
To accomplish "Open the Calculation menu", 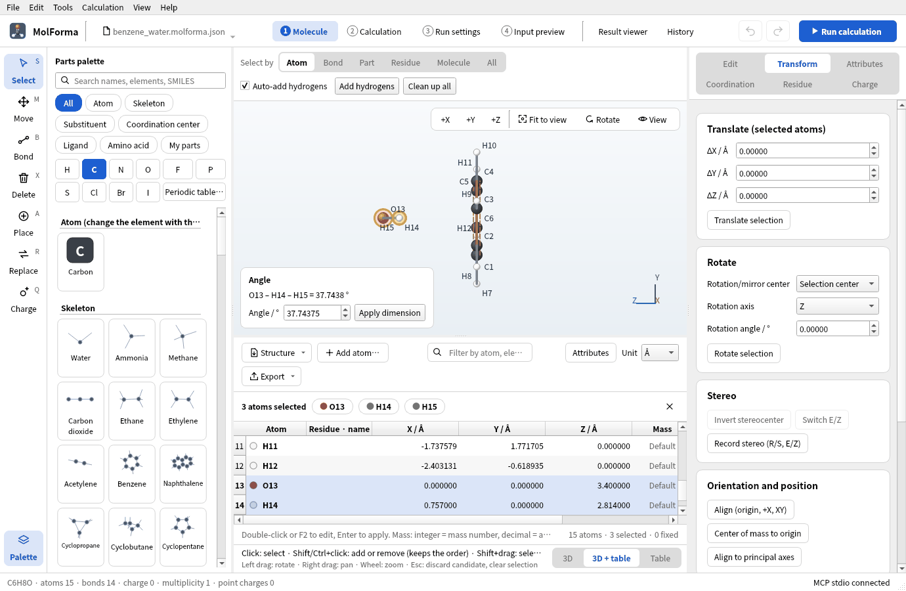I will (x=102, y=7).
